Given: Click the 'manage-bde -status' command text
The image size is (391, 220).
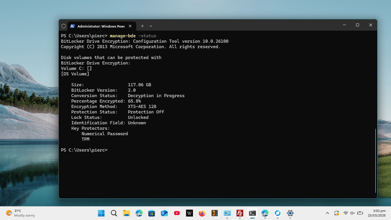Looking at the screenshot, I should click(133, 36).
